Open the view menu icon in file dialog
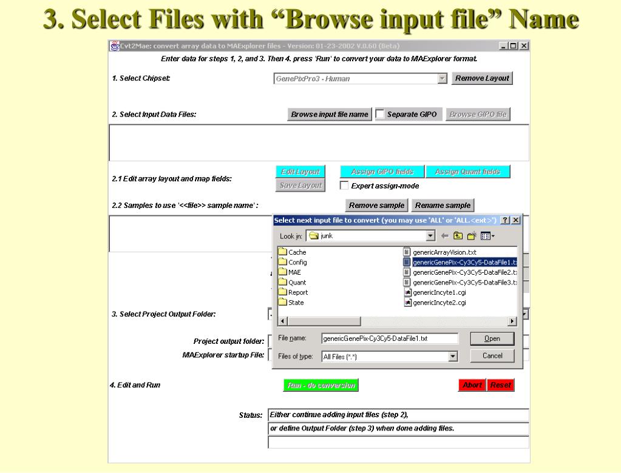 pos(487,236)
